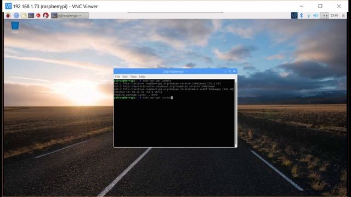This screenshot has height=197, width=351.
Task: Launch the web browser globe icon
Action: coord(16,15)
